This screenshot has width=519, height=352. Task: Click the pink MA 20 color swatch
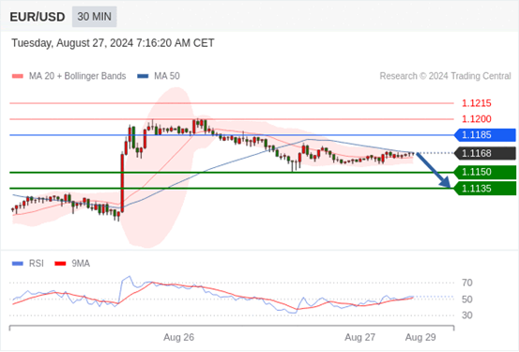pyautogui.click(x=18, y=76)
